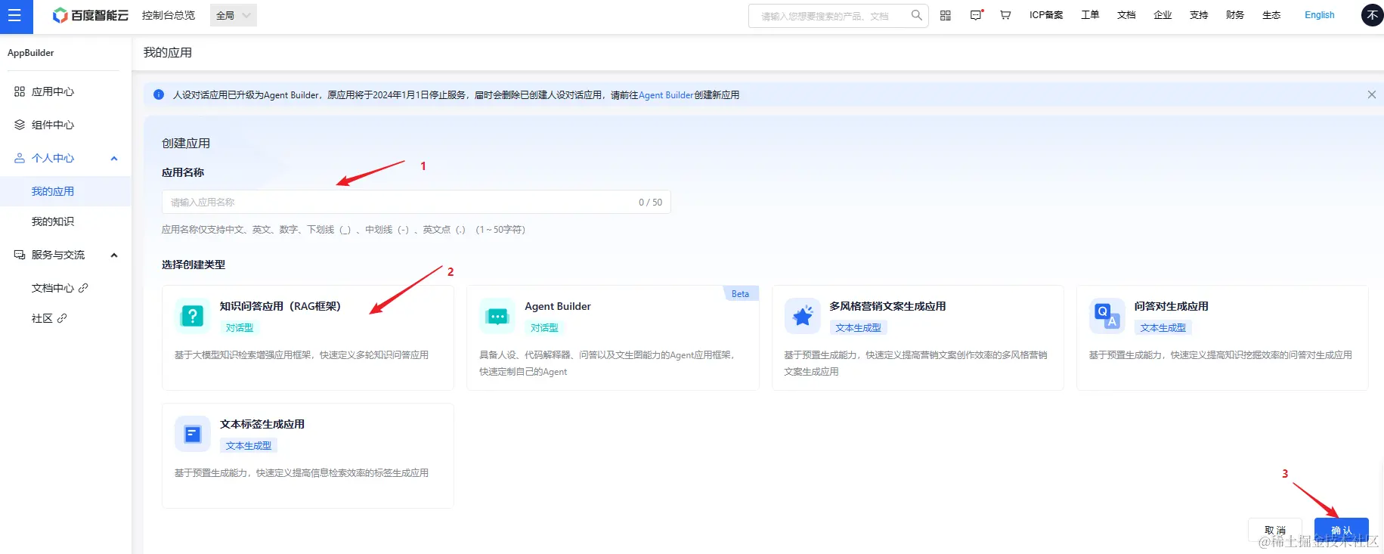This screenshot has width=1384, height=554.
Task: Click the link icon next to 社区
Action: (x=62, y=318)
